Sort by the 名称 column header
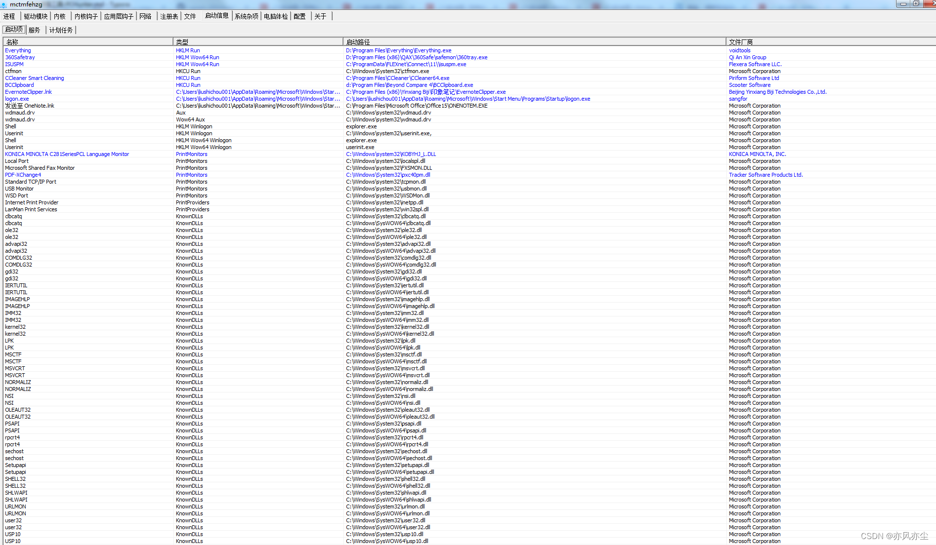 (x=88, y=42)
